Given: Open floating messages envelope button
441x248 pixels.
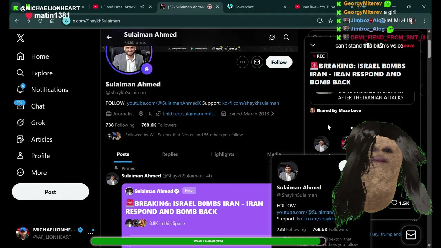Looking at the screenshot, I should [411, 235].
